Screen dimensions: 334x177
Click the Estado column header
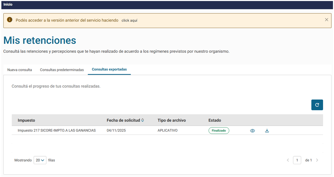click(215, 121)
